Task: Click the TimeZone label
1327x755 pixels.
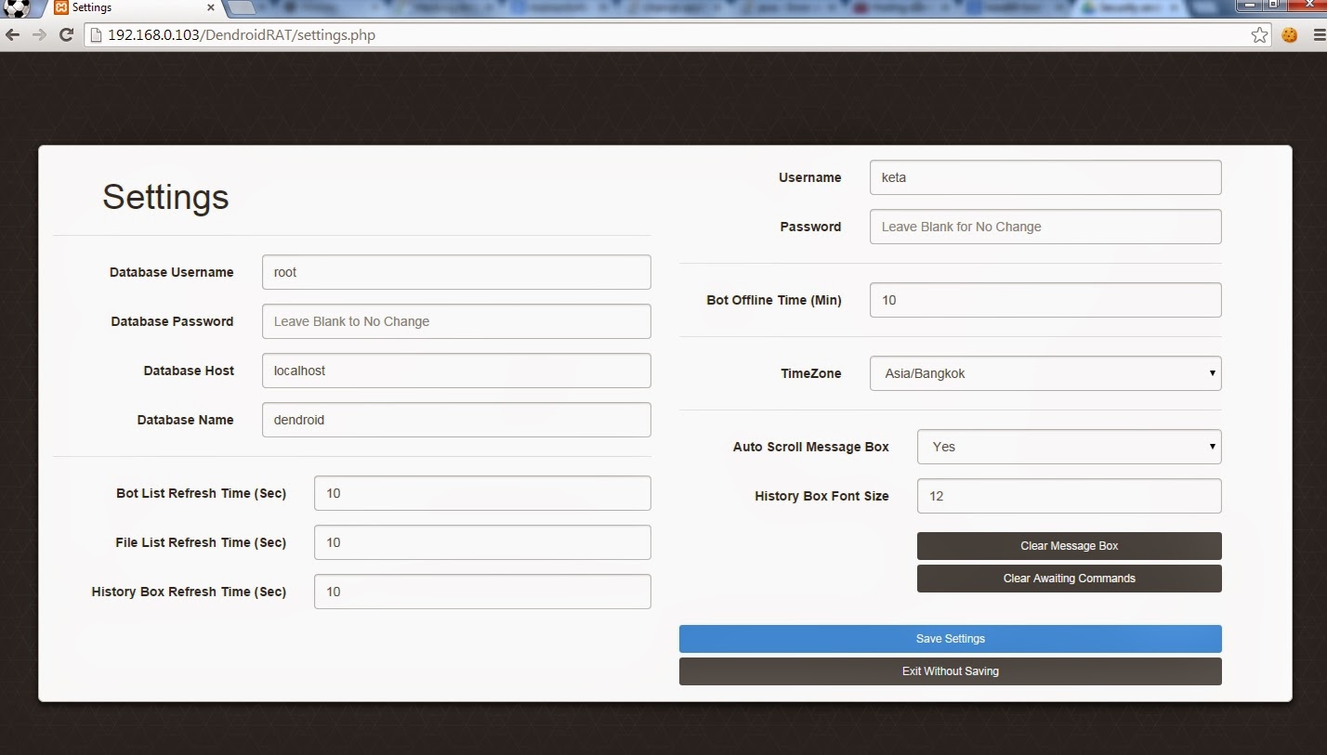Action: [811, 373]
